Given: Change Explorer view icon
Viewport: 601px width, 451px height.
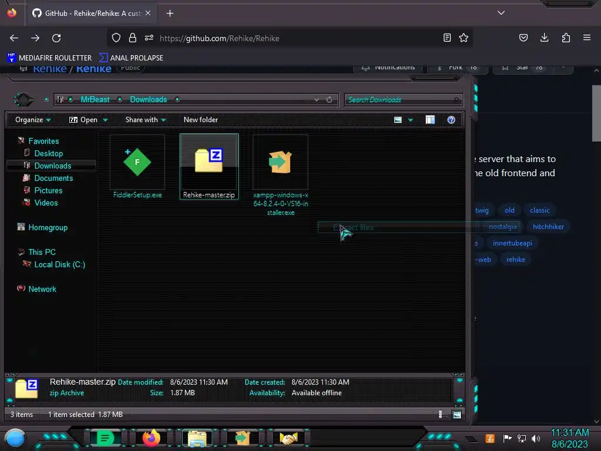Looking at the screenshot, I should coord(398,120).
